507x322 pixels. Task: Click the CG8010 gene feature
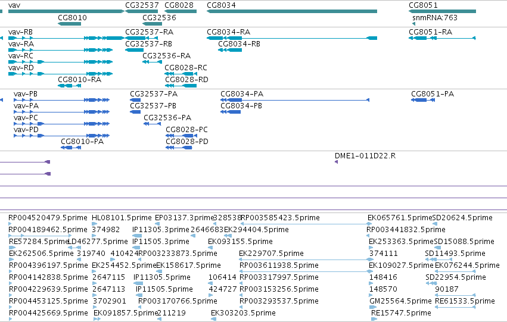pyautogui.click(x=70, y=24)
